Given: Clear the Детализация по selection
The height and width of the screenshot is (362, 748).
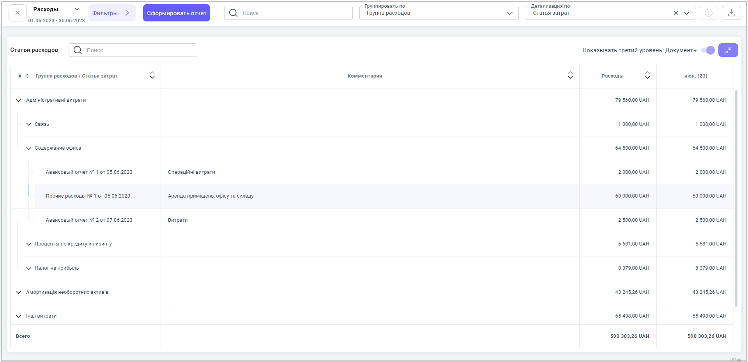Looking at the screenshot, I should (x=676, y=13).
